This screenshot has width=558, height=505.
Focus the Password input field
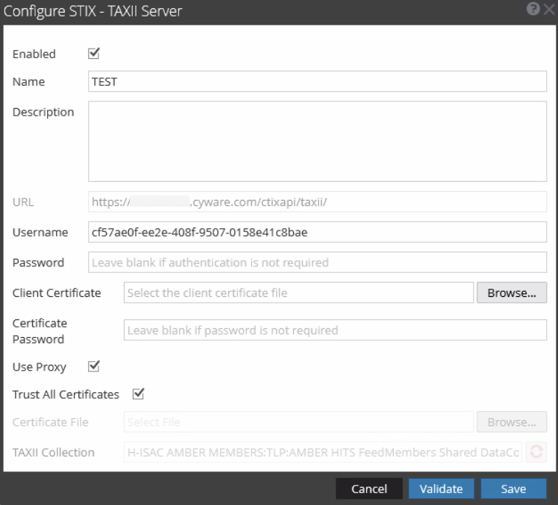point(317,263)
